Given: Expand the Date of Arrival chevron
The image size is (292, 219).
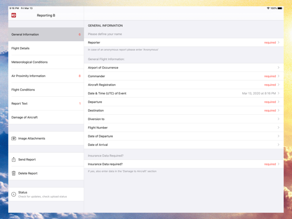Looking at the screenshot, I should point(279,144).
